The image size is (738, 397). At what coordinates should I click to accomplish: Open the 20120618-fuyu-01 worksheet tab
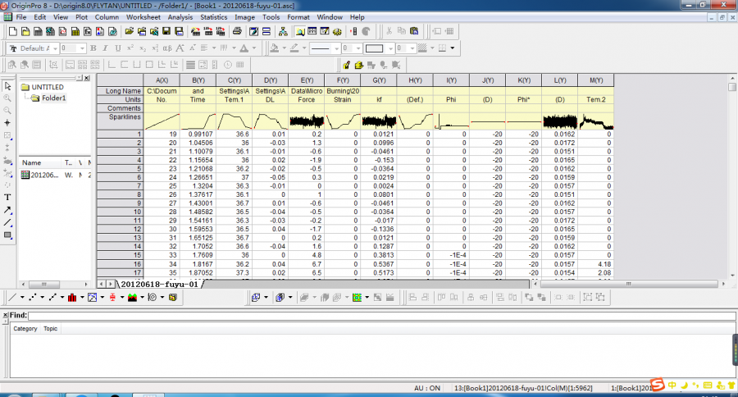[x=161, y=284]
